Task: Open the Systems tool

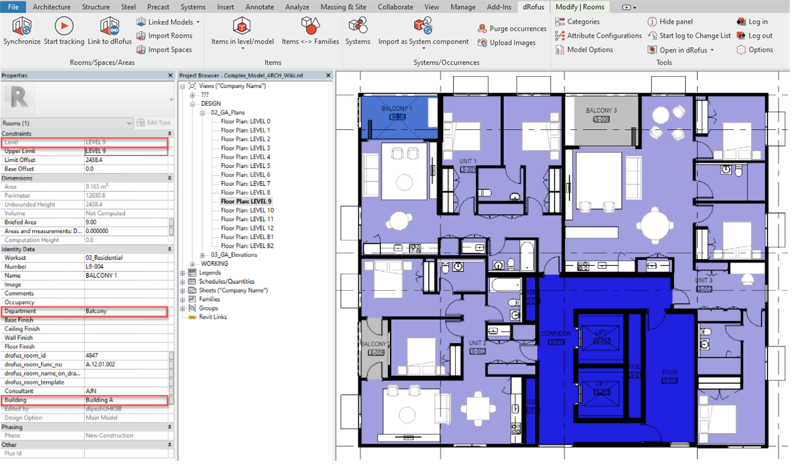Action: click(358, 27)
